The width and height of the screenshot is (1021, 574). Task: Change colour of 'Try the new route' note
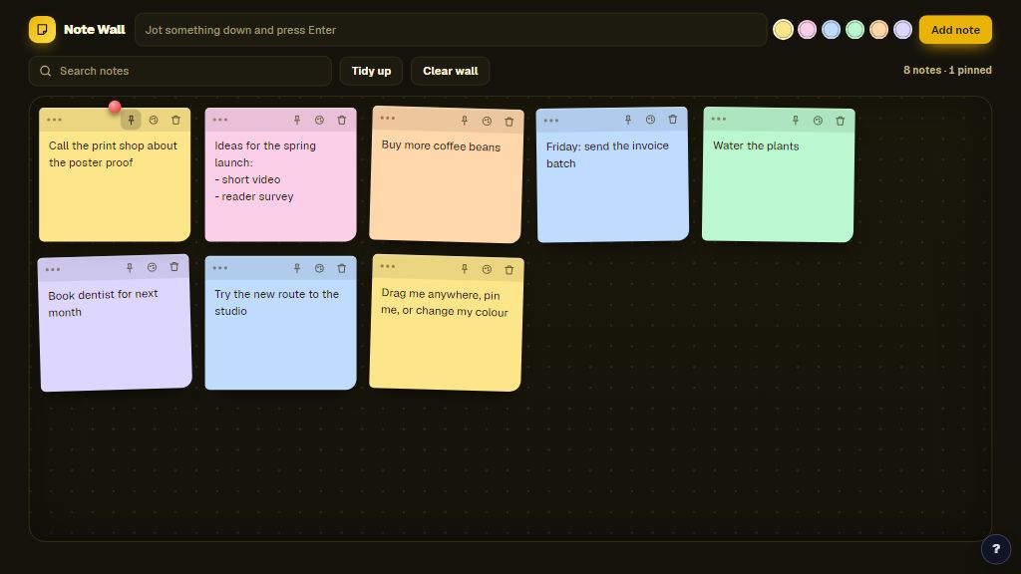(x=319, y=268)
